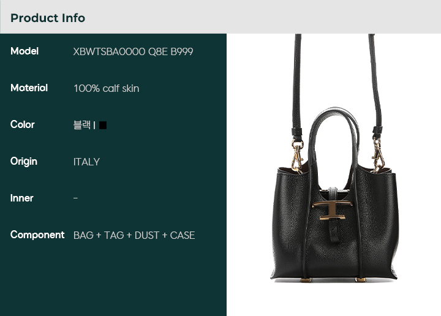Click the Product Info heading

[48, 18]
